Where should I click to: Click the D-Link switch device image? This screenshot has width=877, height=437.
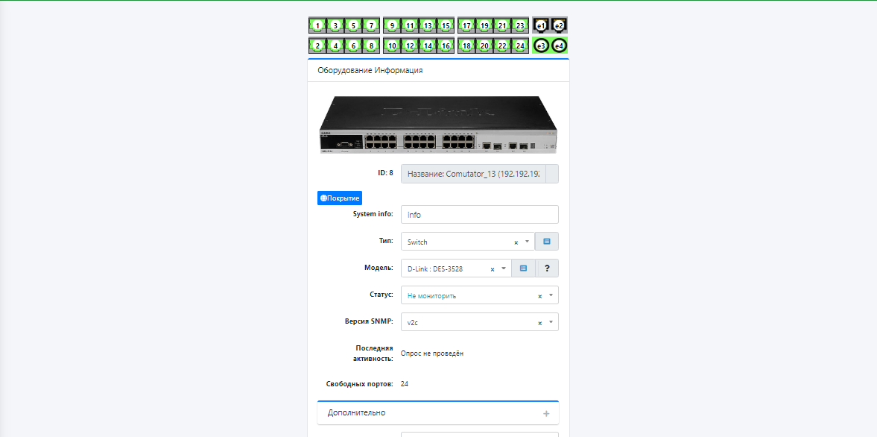(x=438, y=125)
